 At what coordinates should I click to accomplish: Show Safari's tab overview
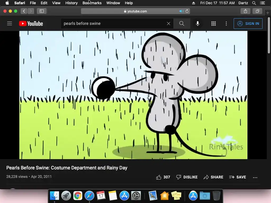[x=257, y=11]
